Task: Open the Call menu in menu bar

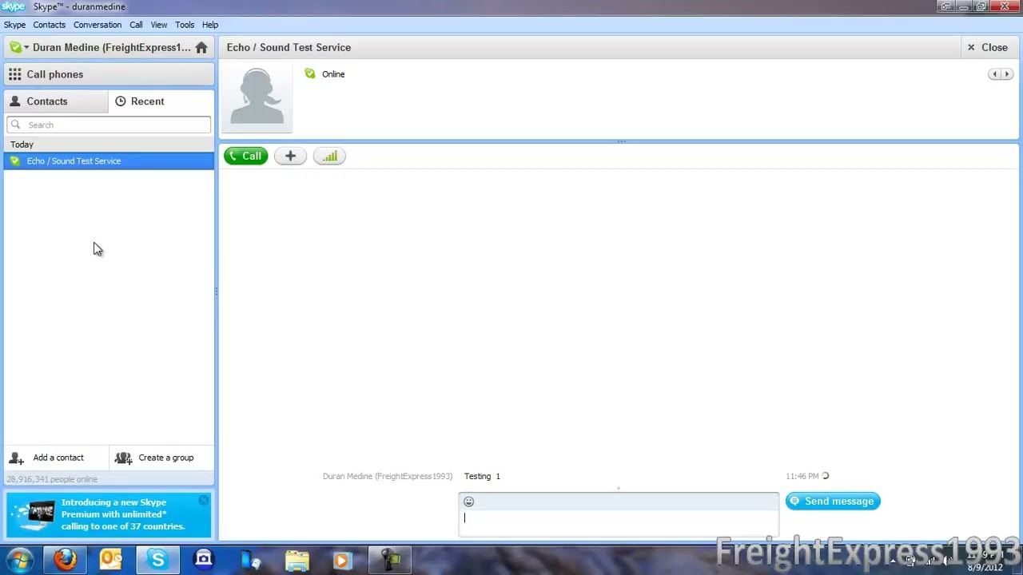Action: pos(136,25)
